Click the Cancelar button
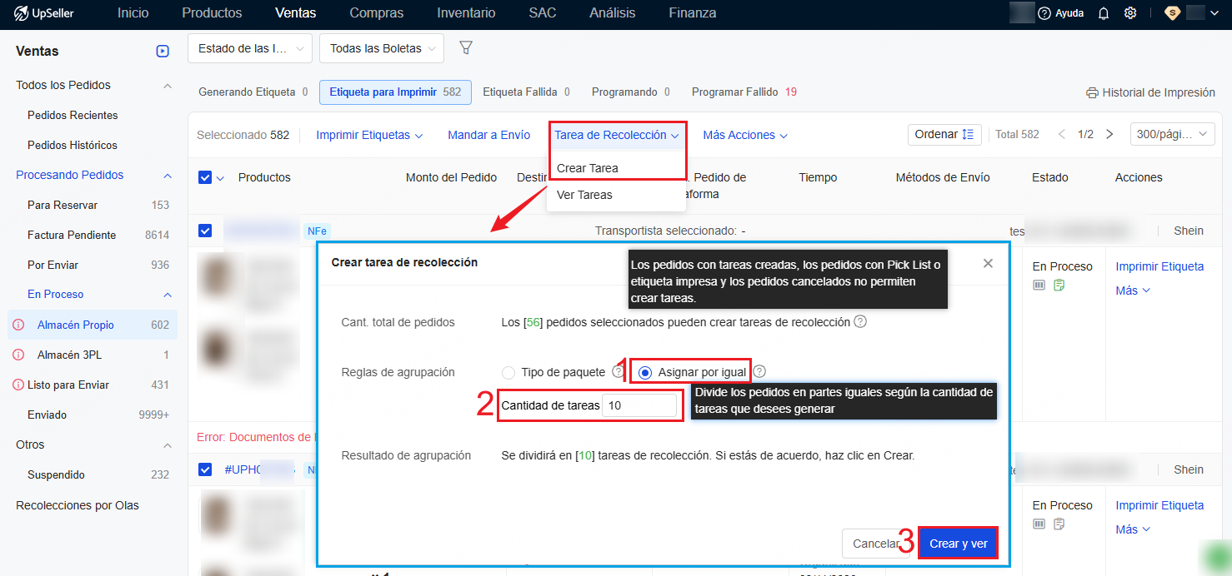1232x576 pixels. (x=875, y=544)
